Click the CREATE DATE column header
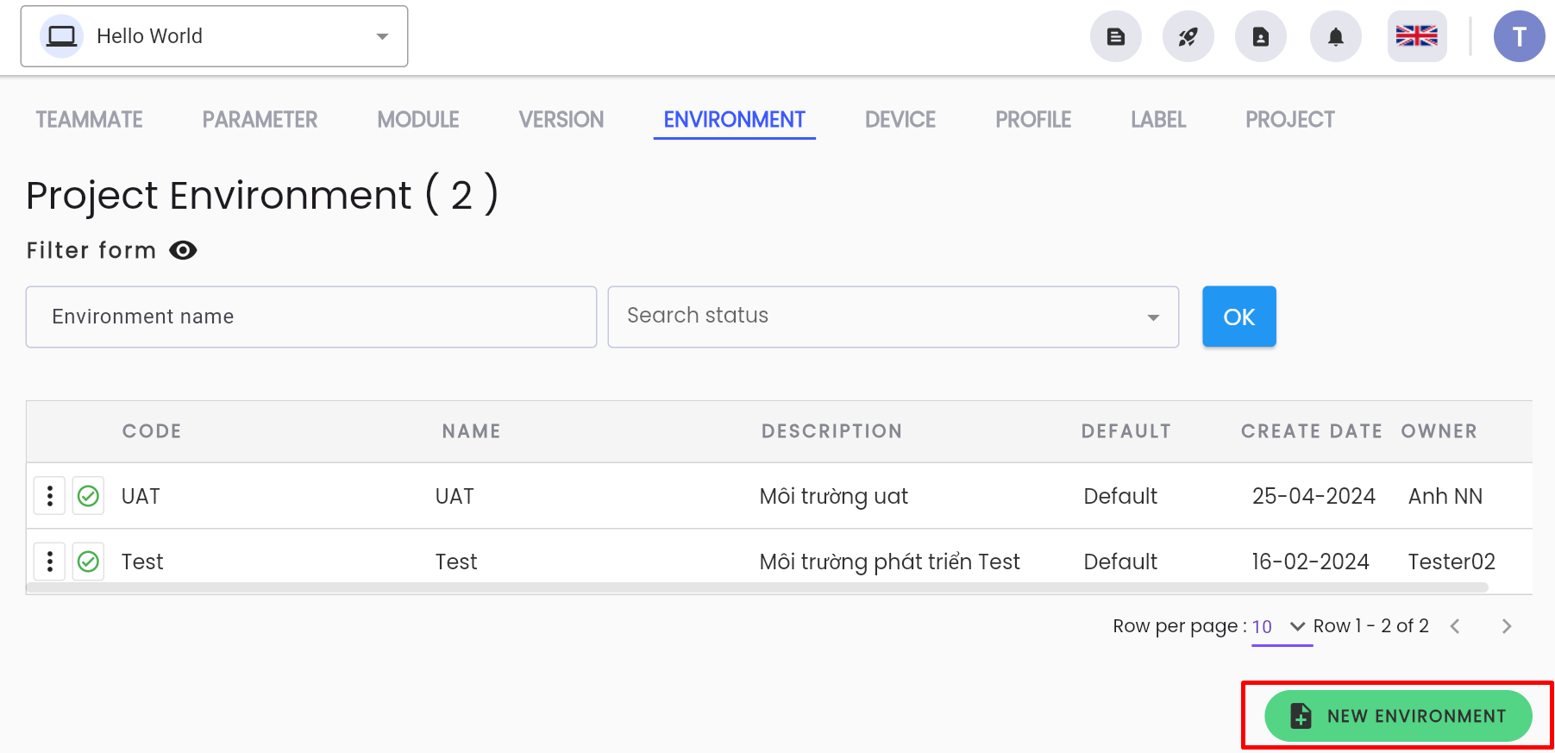 [1312, 431]
